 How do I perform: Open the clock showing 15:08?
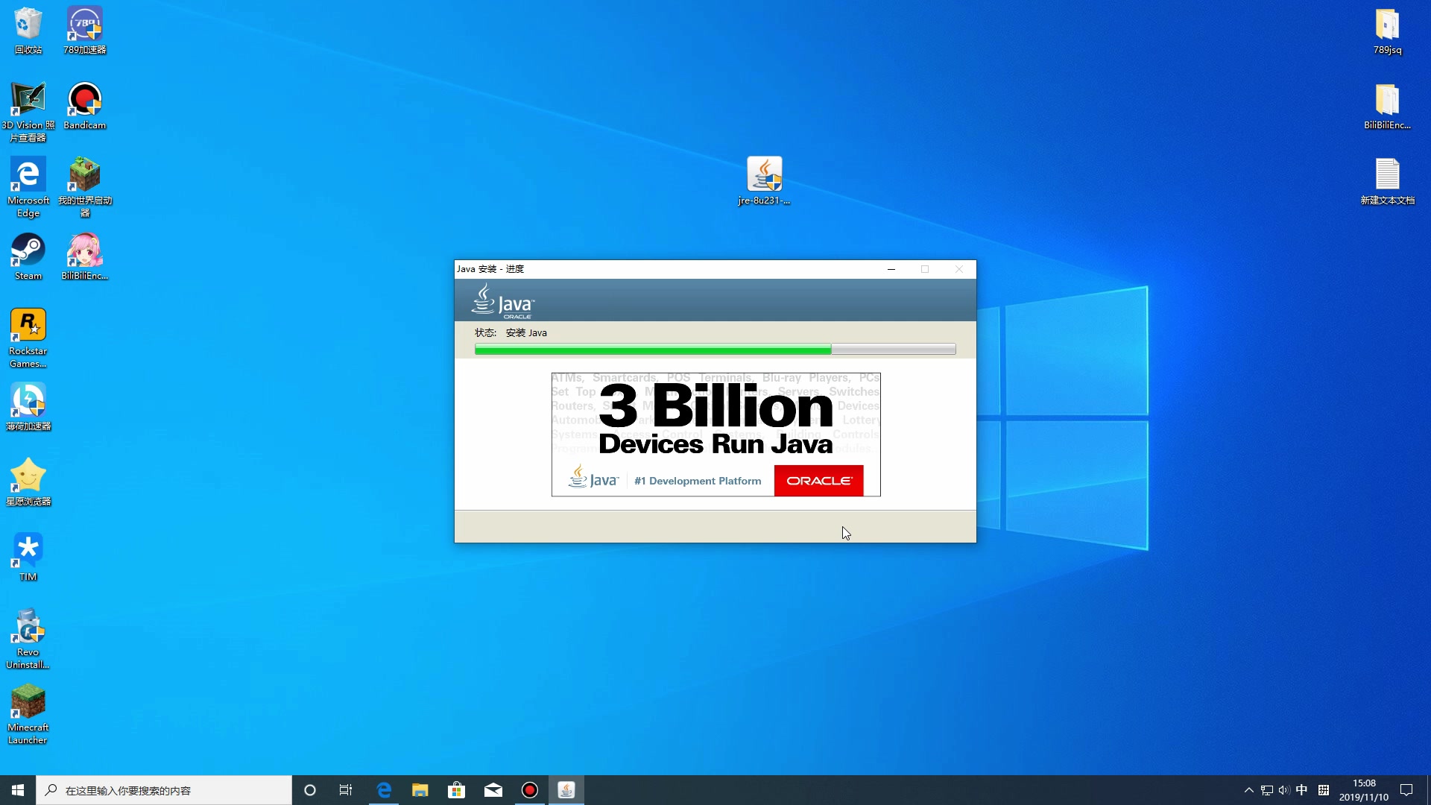pos(1364,790)
